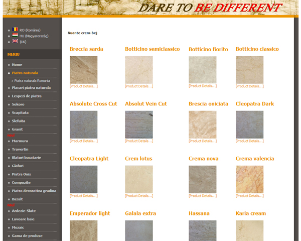Click the Cleopatra Light product title
Viewport: 301px width, 241px height.
[x=89, y=159]
